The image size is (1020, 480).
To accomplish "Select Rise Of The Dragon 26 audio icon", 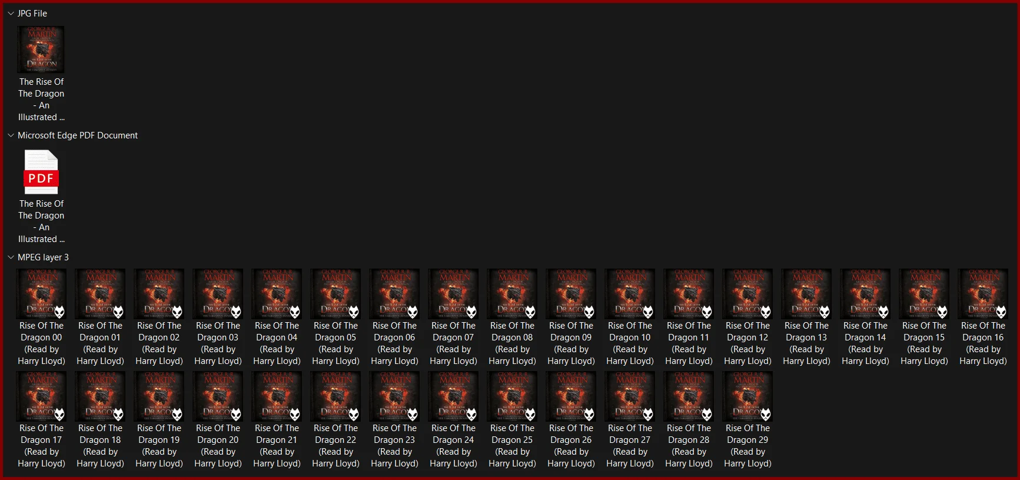I will tap(571, 396).
